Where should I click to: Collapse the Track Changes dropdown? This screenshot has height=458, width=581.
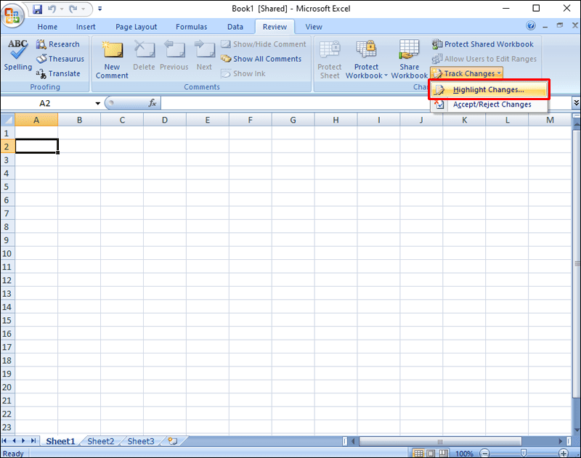[467, 73]
